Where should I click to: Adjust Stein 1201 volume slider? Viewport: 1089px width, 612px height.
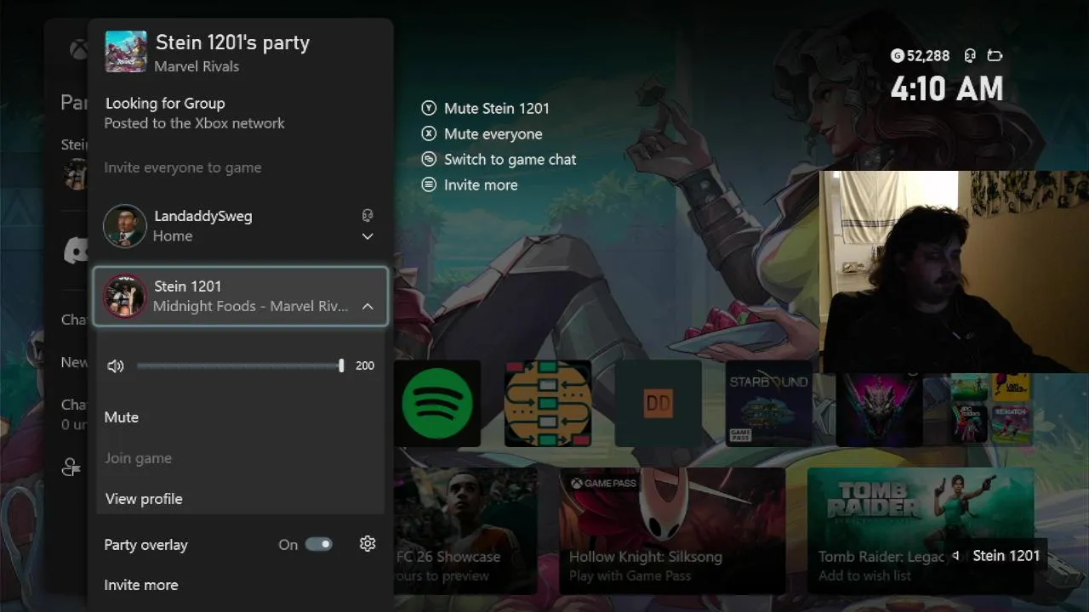point(240,365)
